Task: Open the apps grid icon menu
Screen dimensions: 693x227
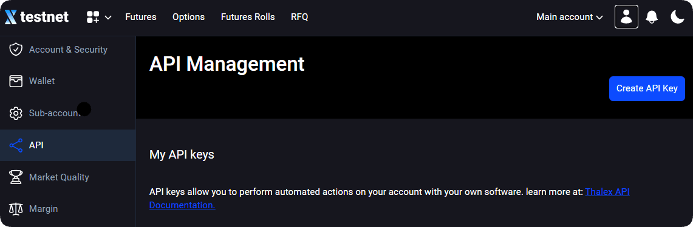Action: point(93,17)
